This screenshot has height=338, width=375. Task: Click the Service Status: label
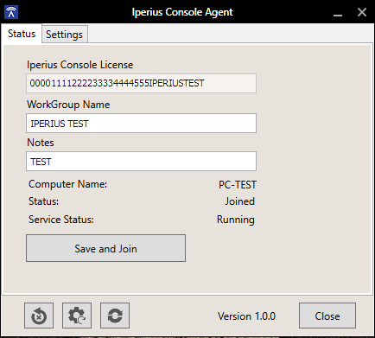pos(61,220)
